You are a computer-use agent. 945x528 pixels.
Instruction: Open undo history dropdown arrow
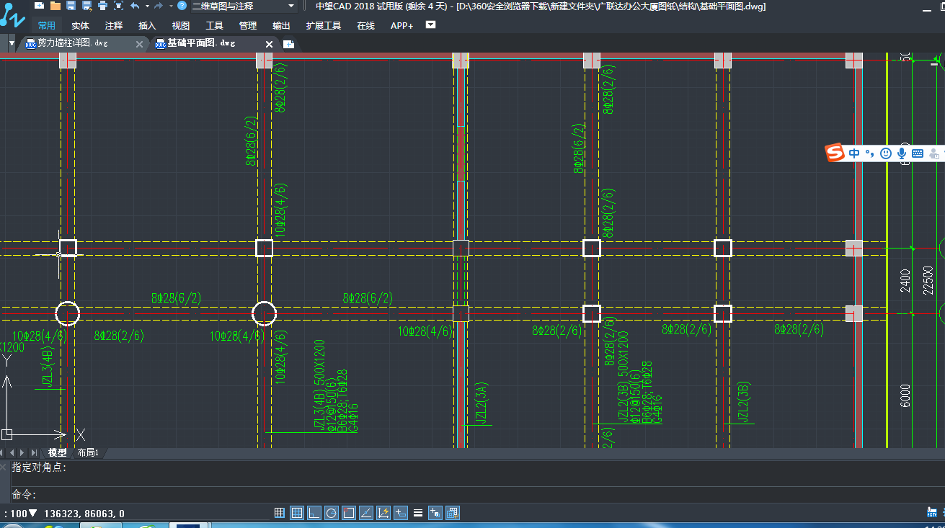[147, 6]
